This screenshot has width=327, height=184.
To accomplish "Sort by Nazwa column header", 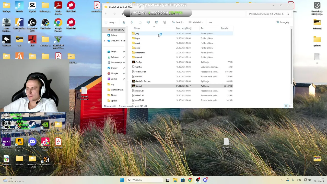I will point(137,28).
